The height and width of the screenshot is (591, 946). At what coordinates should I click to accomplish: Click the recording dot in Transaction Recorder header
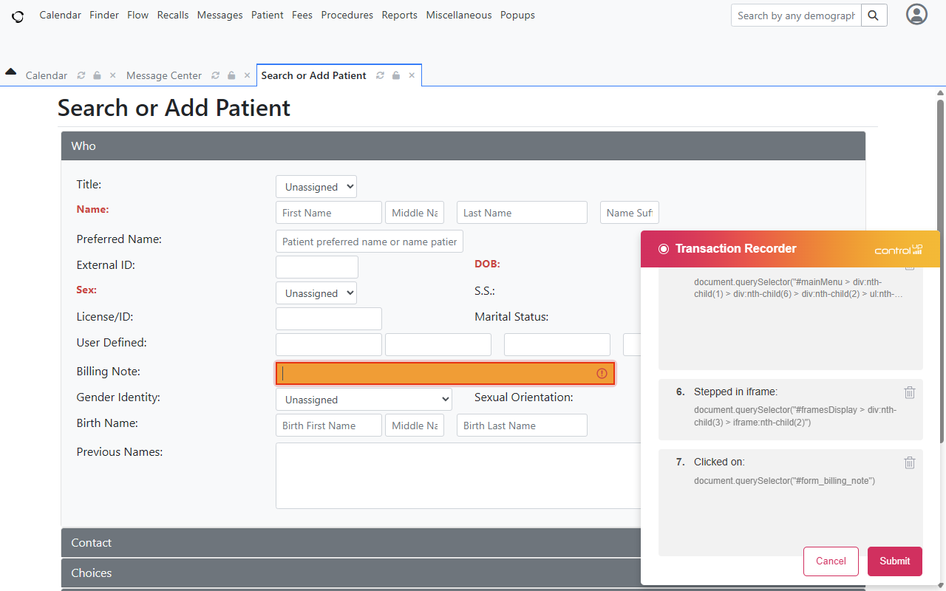(x=664, y=248)
